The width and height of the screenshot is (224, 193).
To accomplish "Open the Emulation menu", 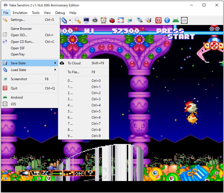I will pyautogui.click(x=20, y=13).
